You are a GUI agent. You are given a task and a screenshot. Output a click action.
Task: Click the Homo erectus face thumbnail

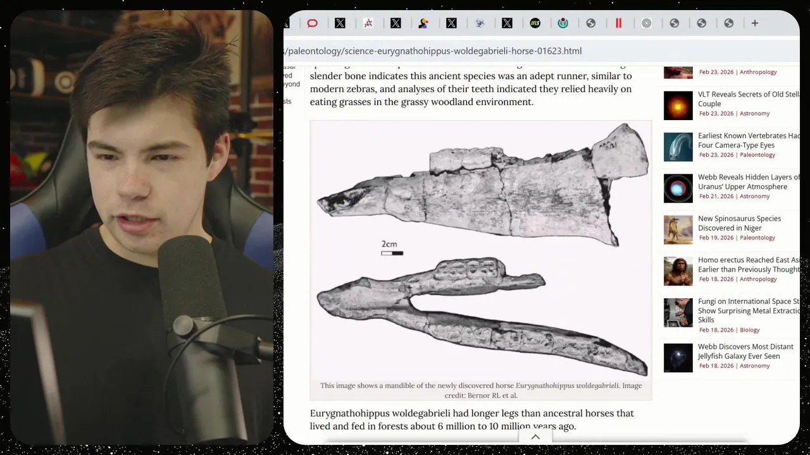click(x=678, y=271)
